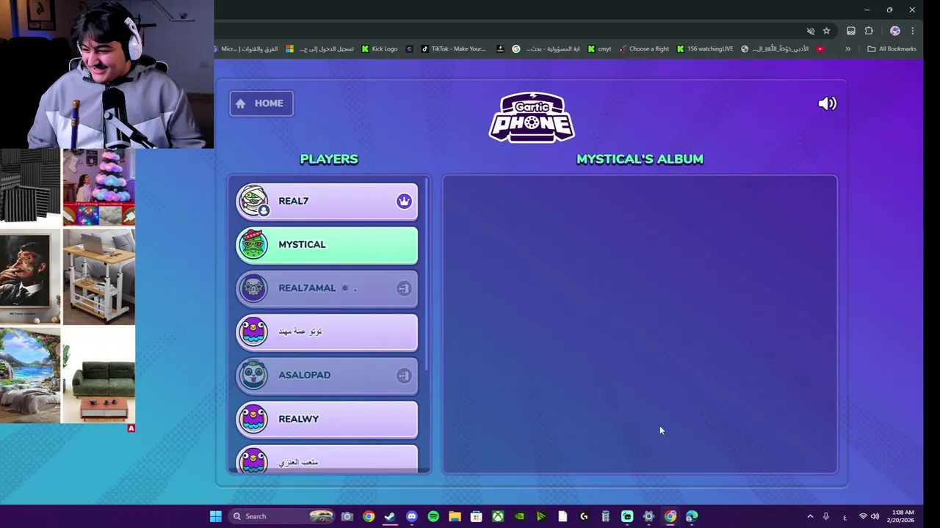
Task: Select player REALWY in the players list
Action: tap(327, 419)
